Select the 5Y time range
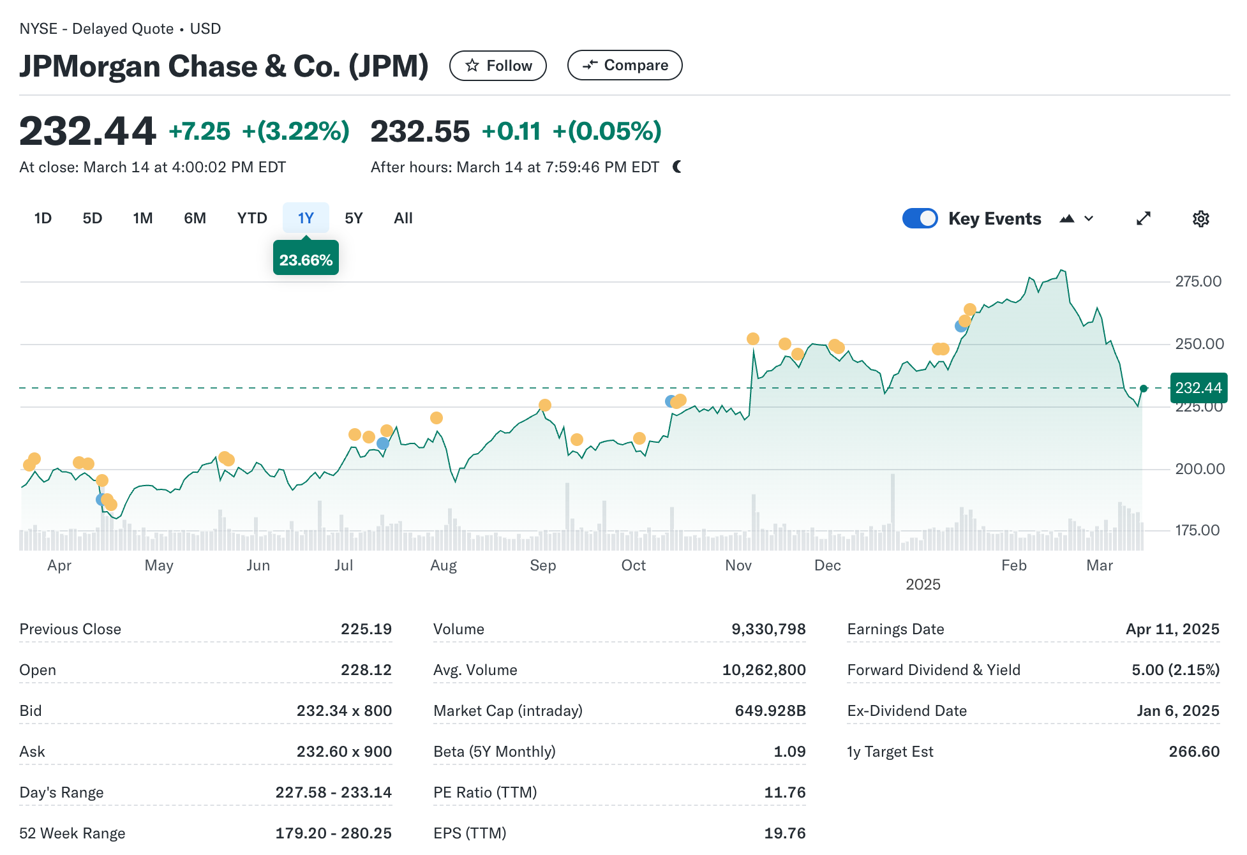Screen dimensions: 1247x855 353,218
